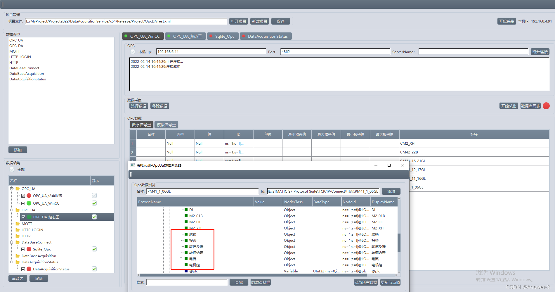Click the green node icon of 联锁
Viewport: 555px width, 292px height.
pyautogui.click(x=186, y=234)
